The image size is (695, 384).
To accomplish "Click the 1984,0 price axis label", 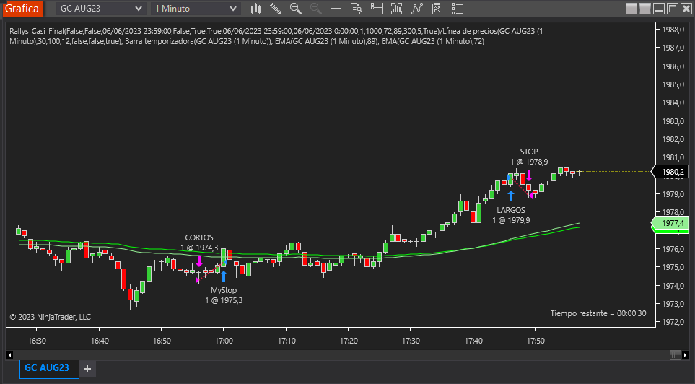I will point(673,103).
